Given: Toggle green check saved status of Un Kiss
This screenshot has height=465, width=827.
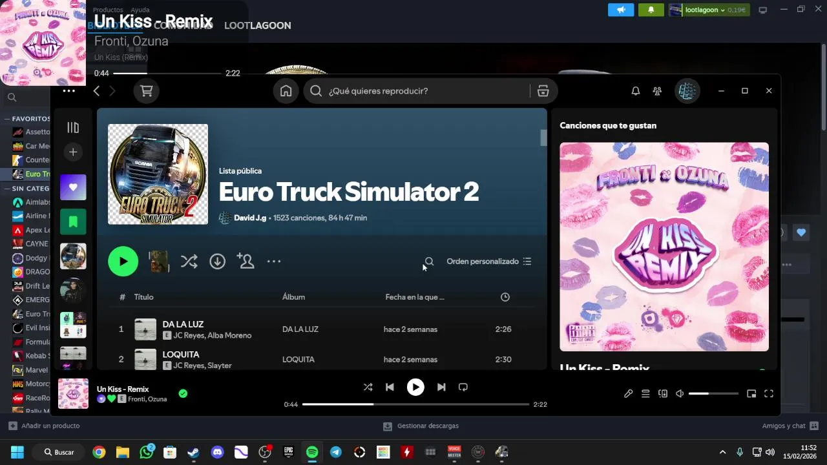Looking at the screenshot, I should (183, 393).
